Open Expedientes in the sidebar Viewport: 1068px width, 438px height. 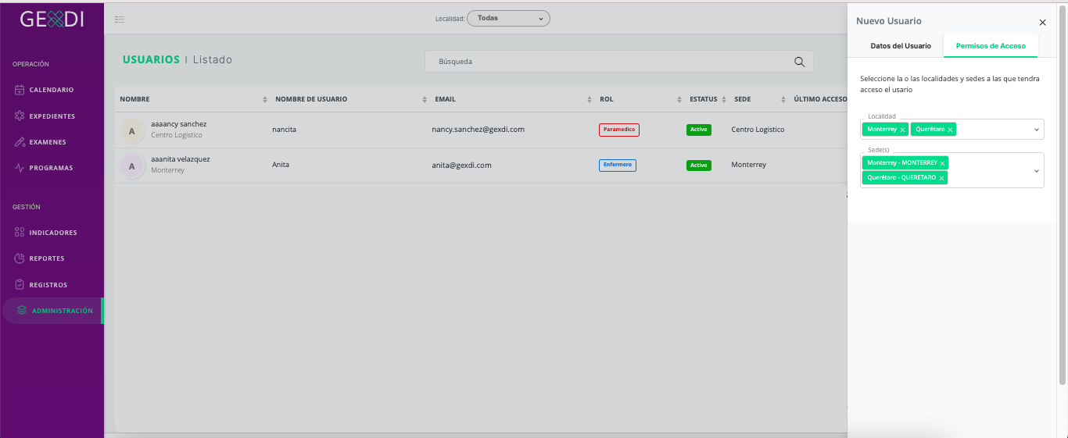(52, 116)
